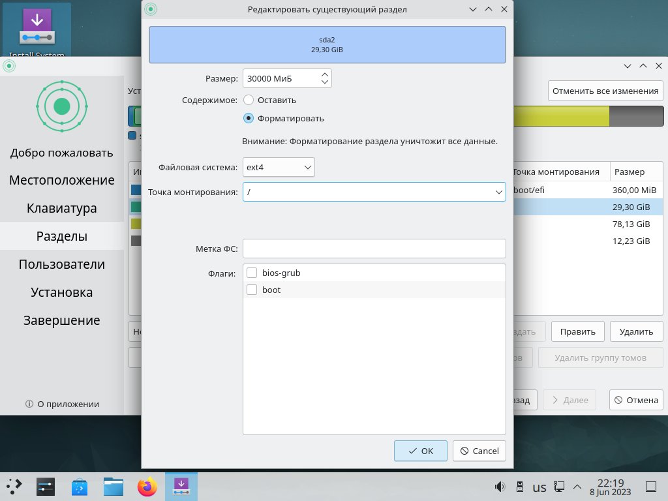Click the gray partition segment in disk bar
668x501 pixels.
tap(636, 116)
